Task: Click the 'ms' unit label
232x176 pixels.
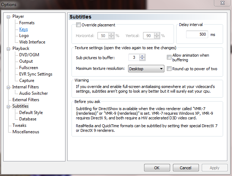Action: tap(213, 35)
